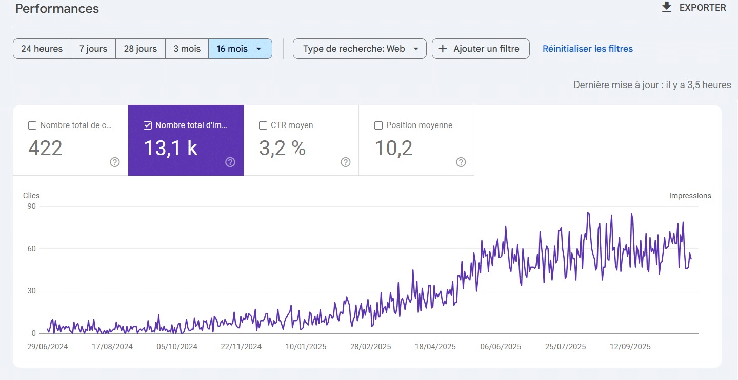Screen dimensions: 738x380
Task: Add a filter with Ajouter un filtre
Action: coord(481,49)
